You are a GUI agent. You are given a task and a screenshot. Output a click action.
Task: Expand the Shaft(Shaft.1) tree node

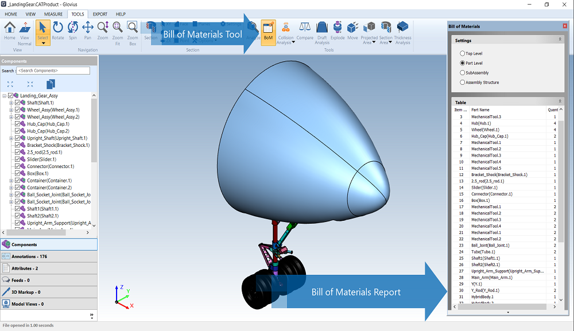point(11,103)
